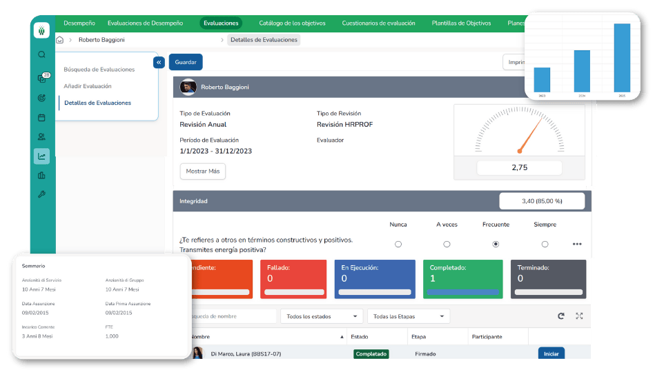Click the home breadcrumb icon
664x372 pixels.
[60, 40]
